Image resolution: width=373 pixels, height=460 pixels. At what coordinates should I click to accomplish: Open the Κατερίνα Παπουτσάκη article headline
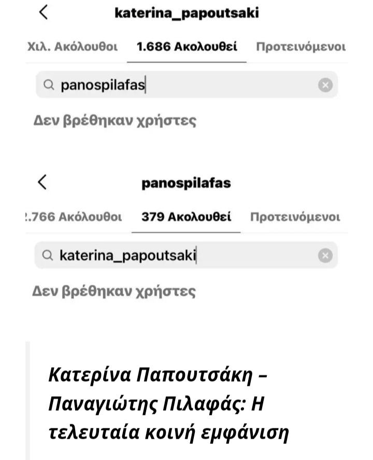(x=168, y=404)
